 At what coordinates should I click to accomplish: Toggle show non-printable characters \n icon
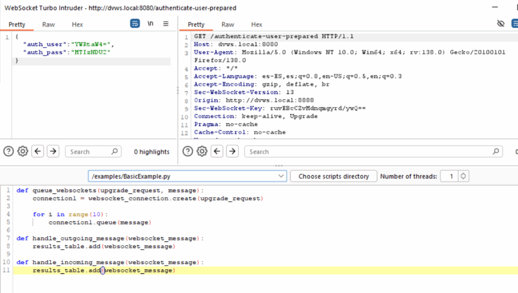pyautogui.click(x=150, y=23)
